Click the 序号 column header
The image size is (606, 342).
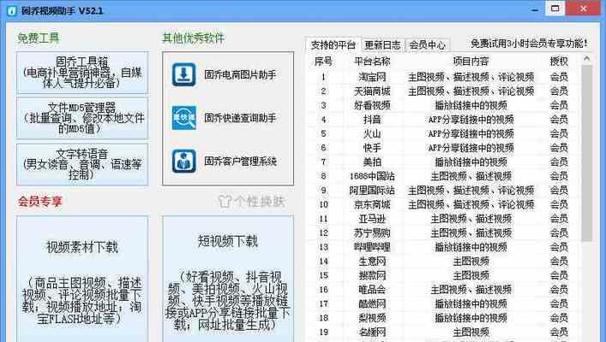click(x=323, y=62)
